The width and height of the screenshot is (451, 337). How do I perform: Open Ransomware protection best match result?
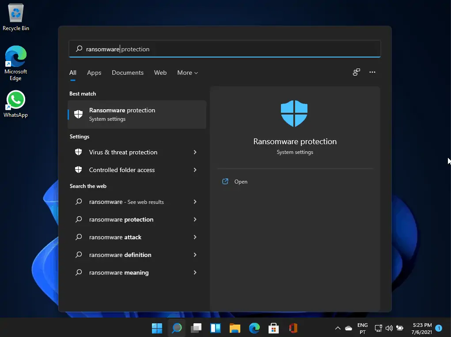[x=137, y=115]
